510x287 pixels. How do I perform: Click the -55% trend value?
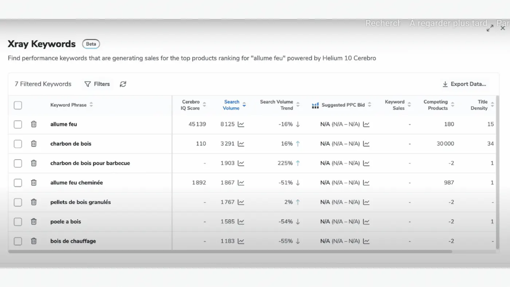[286, 241]
